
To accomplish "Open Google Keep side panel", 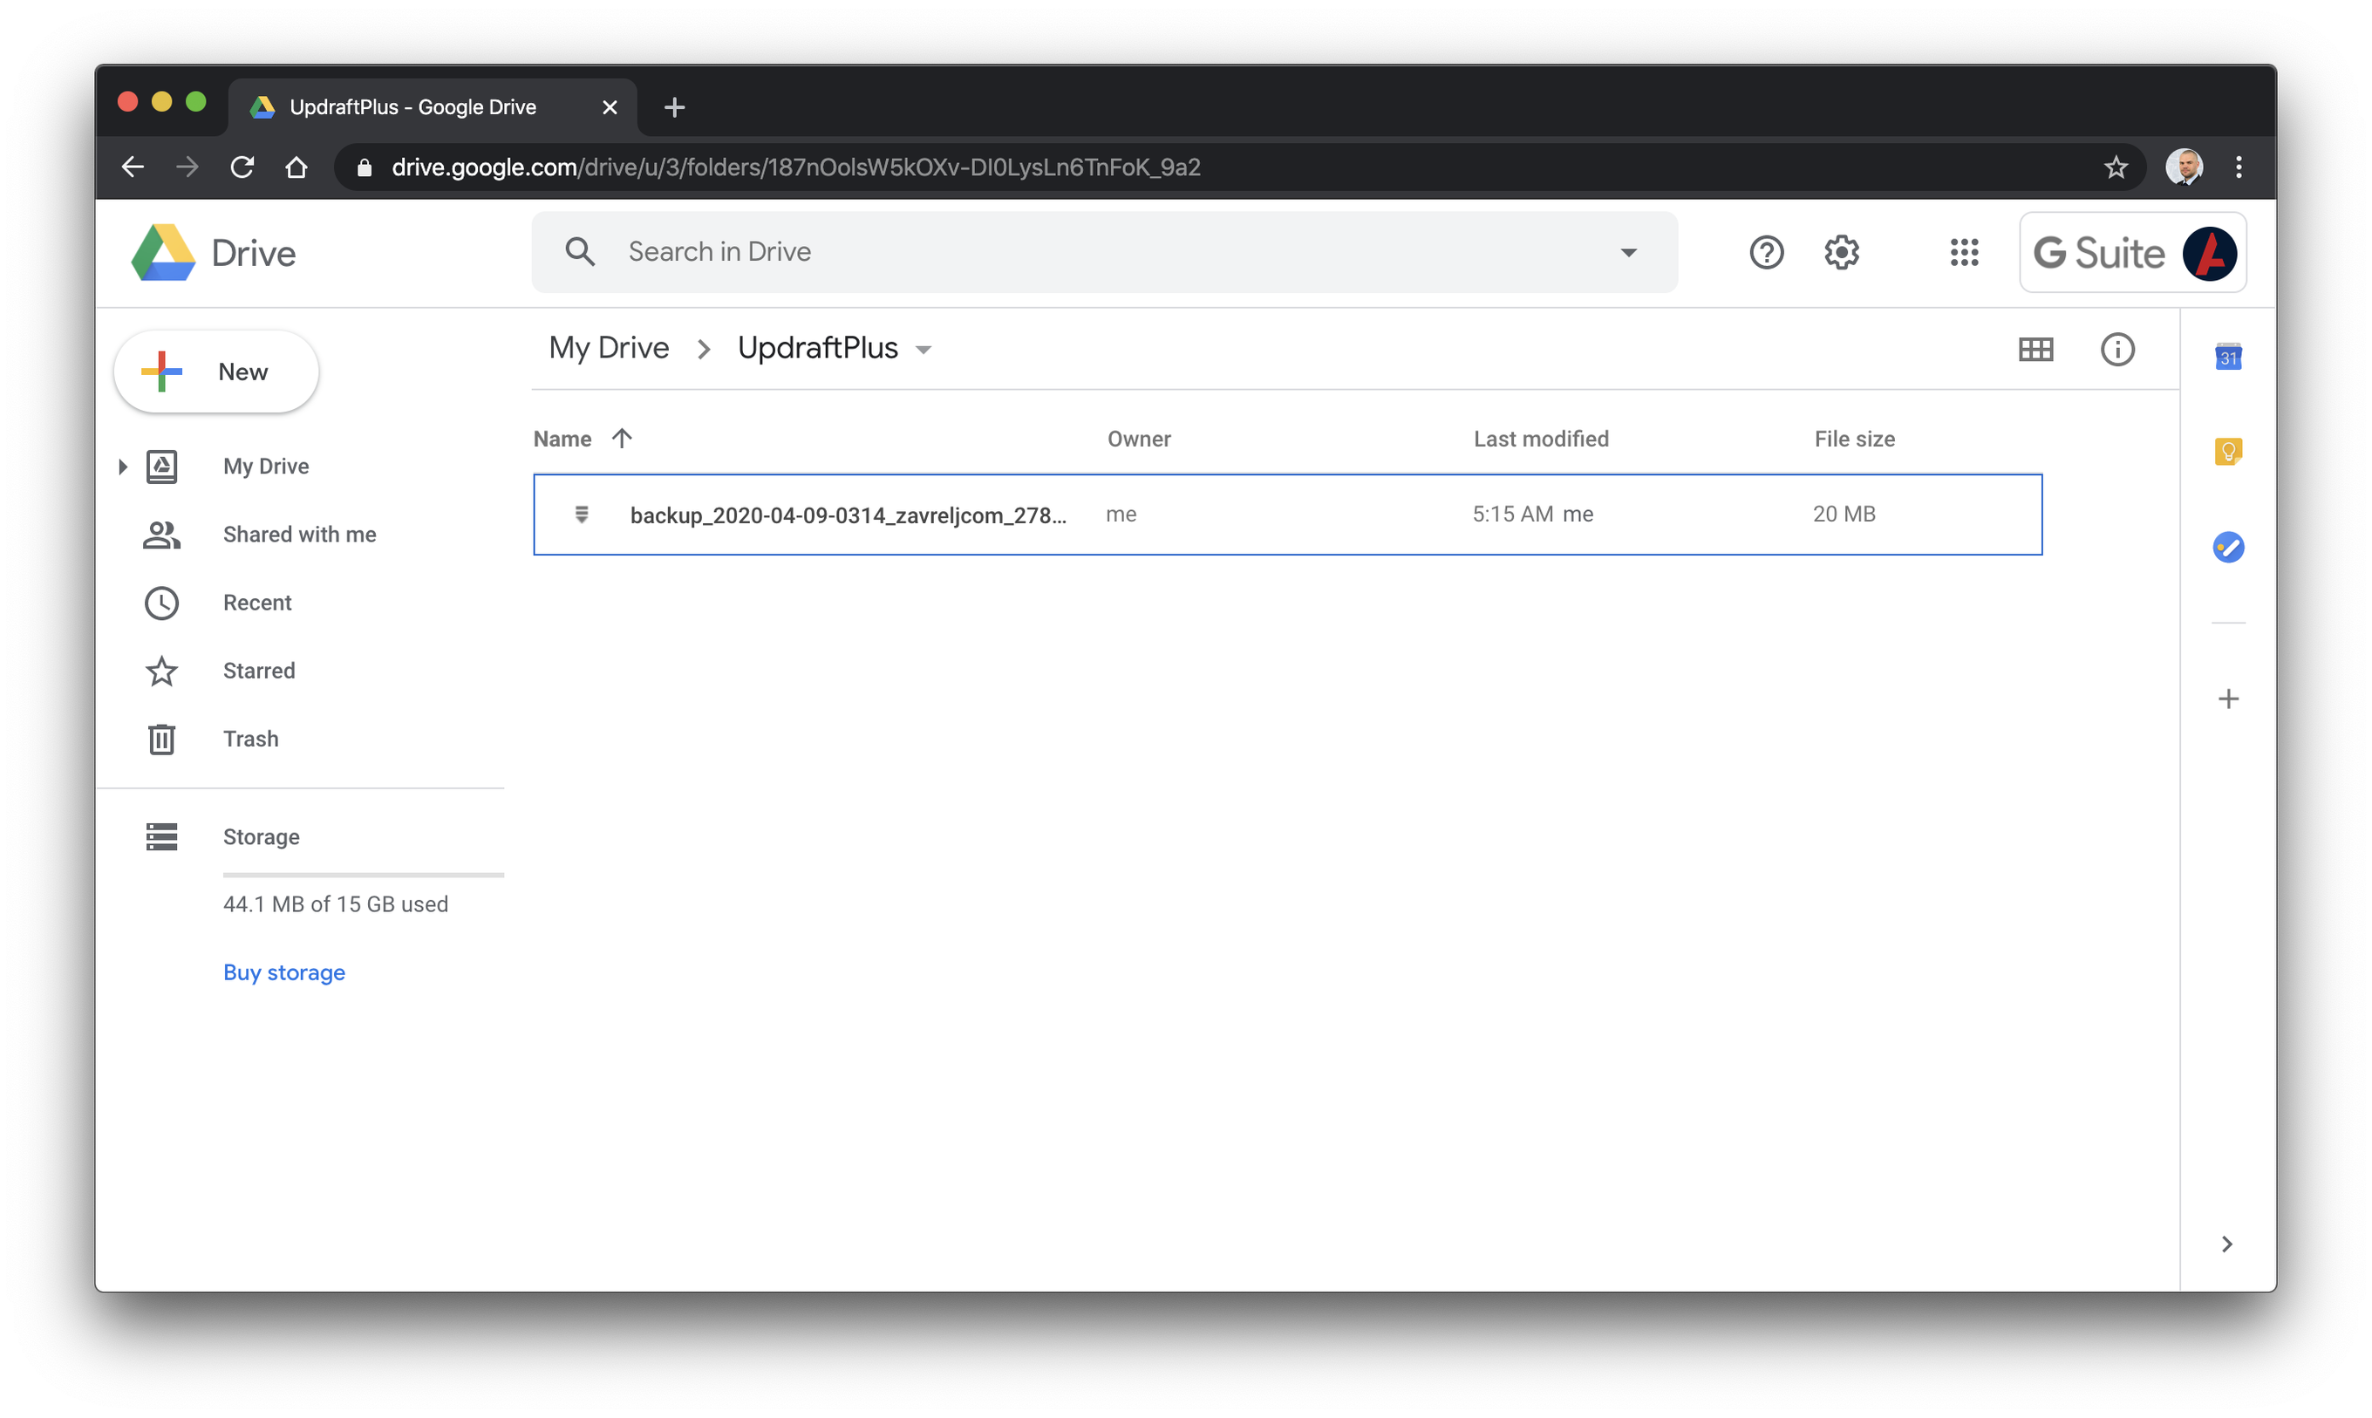I will click(x=2228, y=451).
